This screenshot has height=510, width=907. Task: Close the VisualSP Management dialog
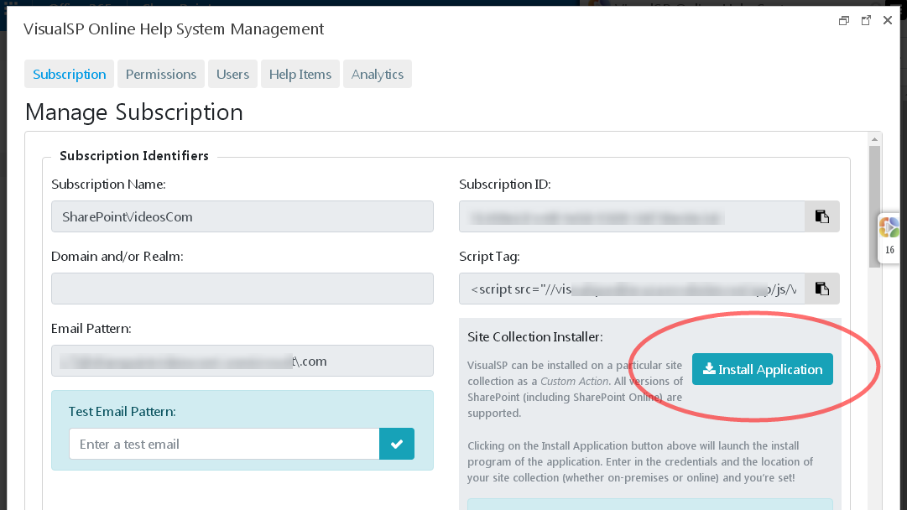[x=888, y=20]
